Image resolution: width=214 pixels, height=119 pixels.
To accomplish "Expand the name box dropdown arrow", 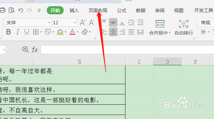I will coord(4,50).
